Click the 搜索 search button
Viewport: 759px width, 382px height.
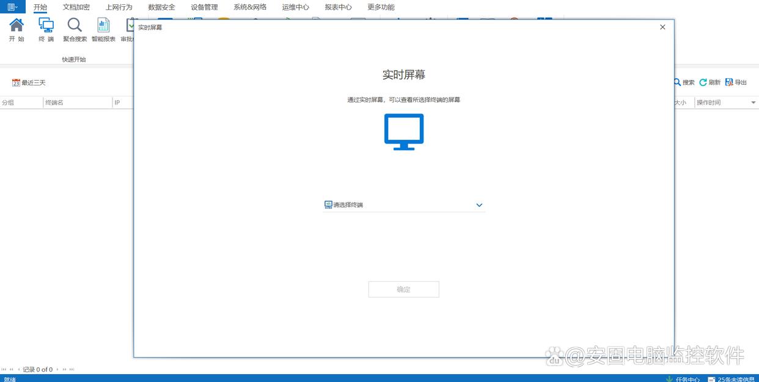(x=684, y=82)
